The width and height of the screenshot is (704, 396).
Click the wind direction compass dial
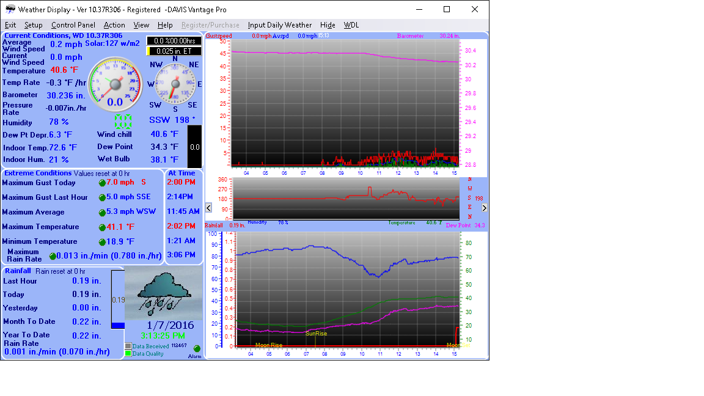pyautogui.click(x=175, y=84)
